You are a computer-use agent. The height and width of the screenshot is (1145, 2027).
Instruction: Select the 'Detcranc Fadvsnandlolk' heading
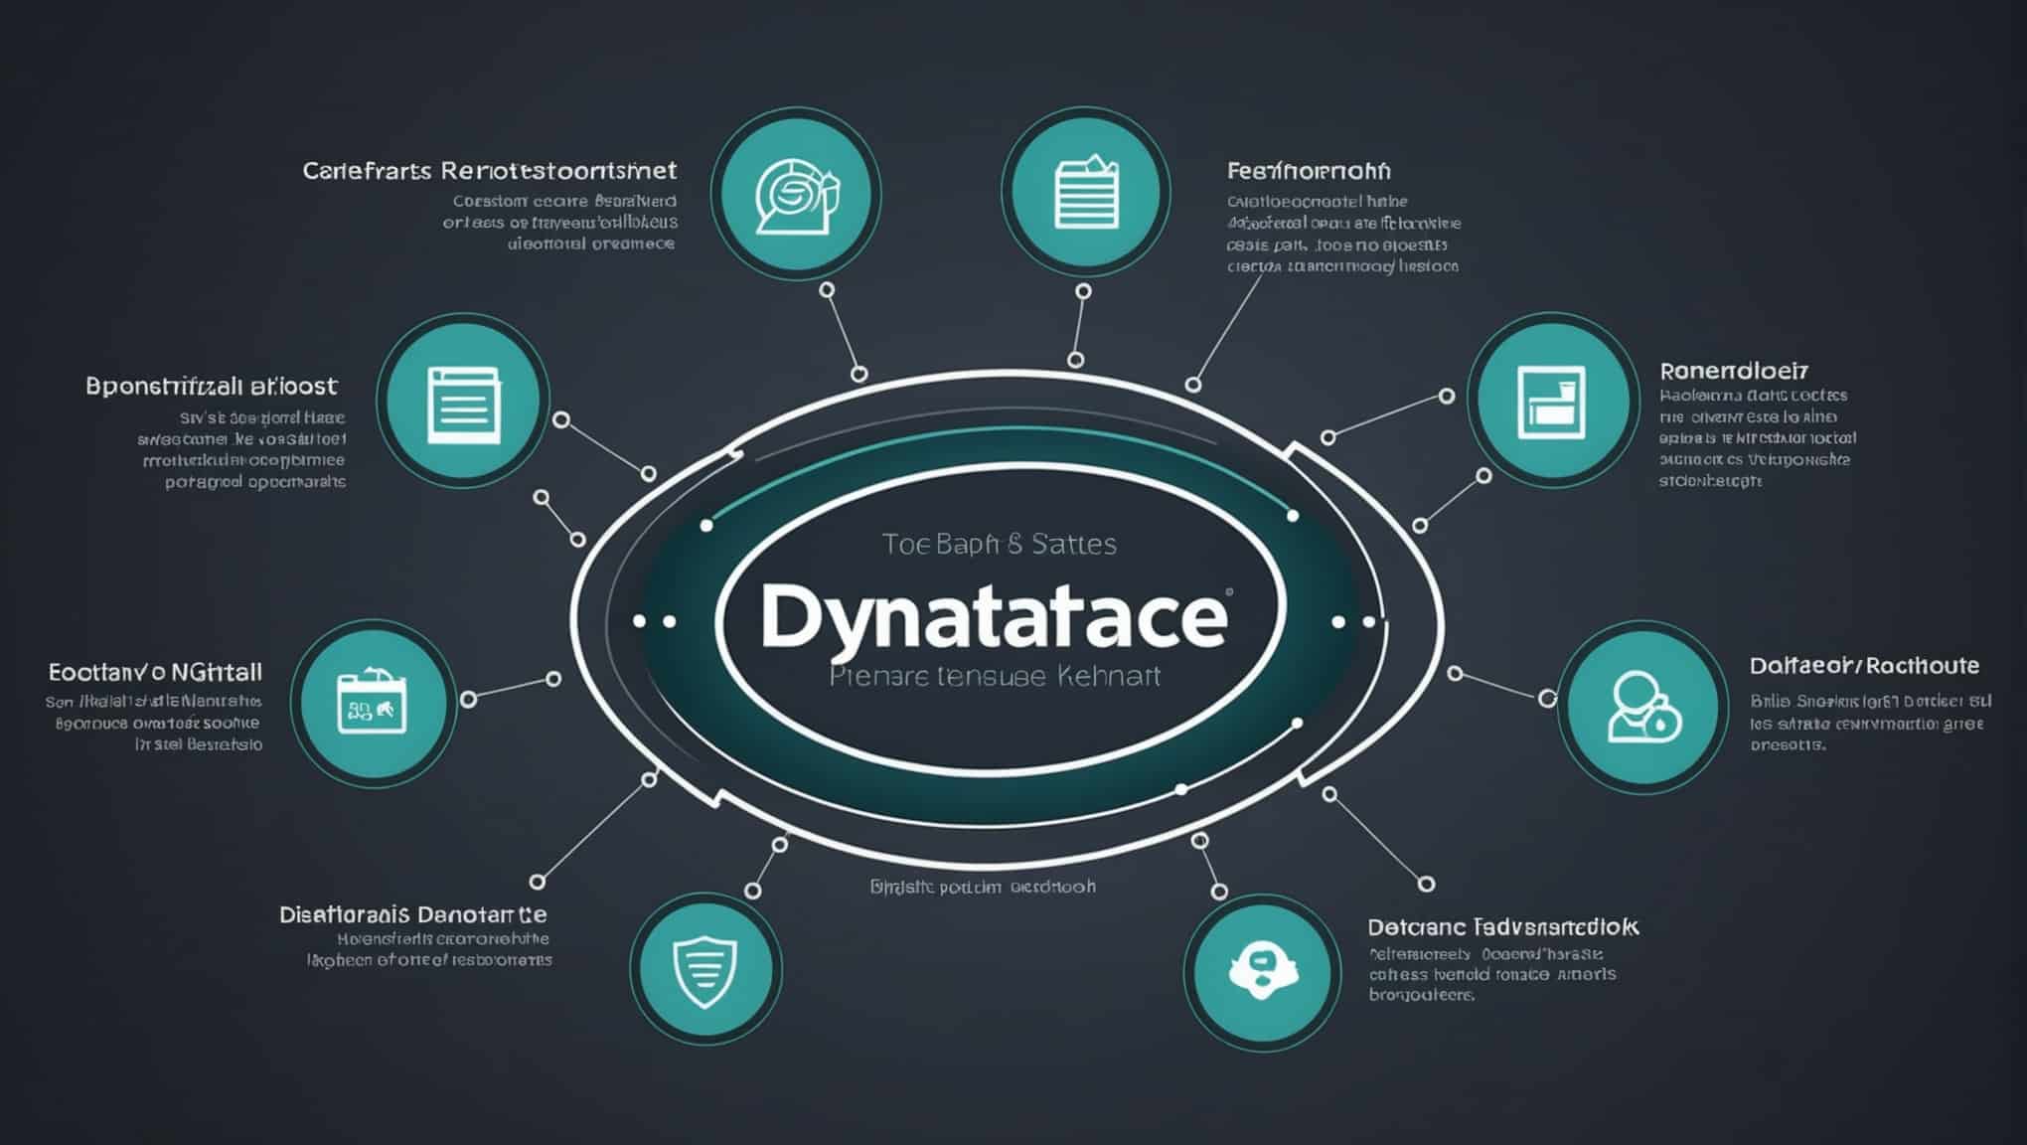(1503, 927)
